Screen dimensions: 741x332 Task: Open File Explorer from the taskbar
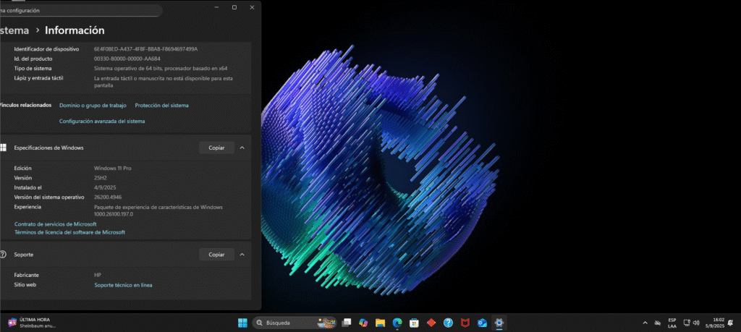(381, 323)
